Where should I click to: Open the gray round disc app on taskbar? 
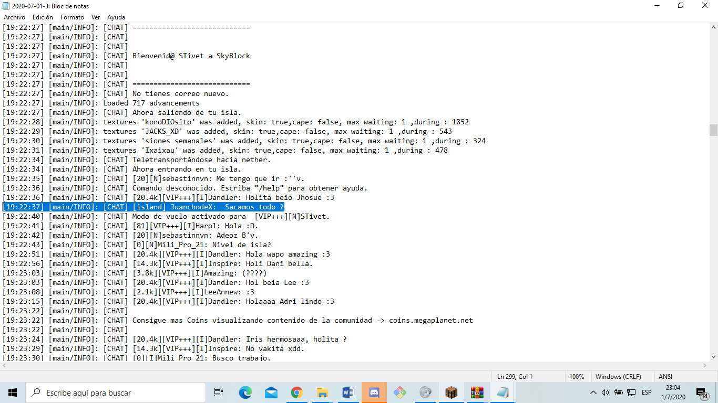(426, 393)
